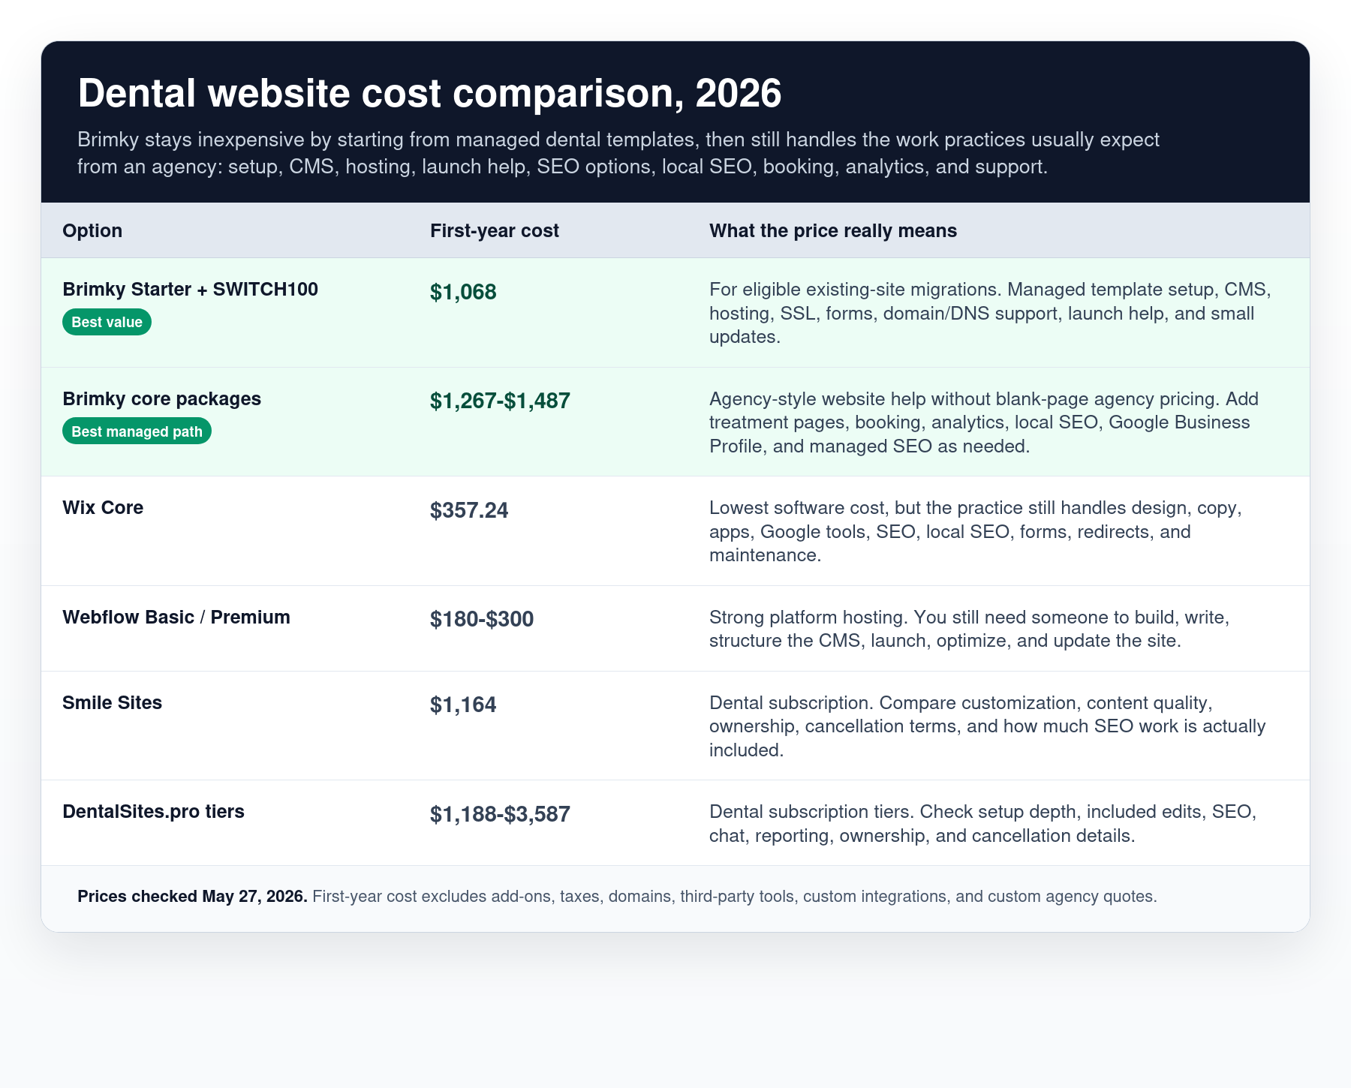Click the 'Best value' badge
This screenshot has height=1088, width=1351.
[107, 322]
